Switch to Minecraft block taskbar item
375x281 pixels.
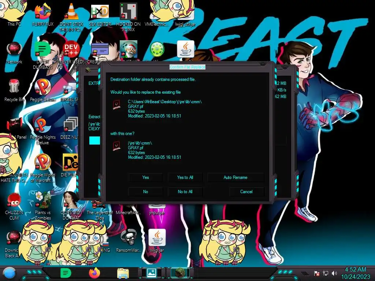[180, 273]
